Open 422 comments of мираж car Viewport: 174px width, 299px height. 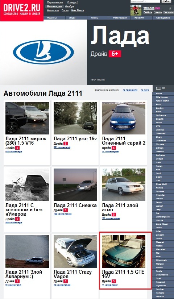point(14,151)
